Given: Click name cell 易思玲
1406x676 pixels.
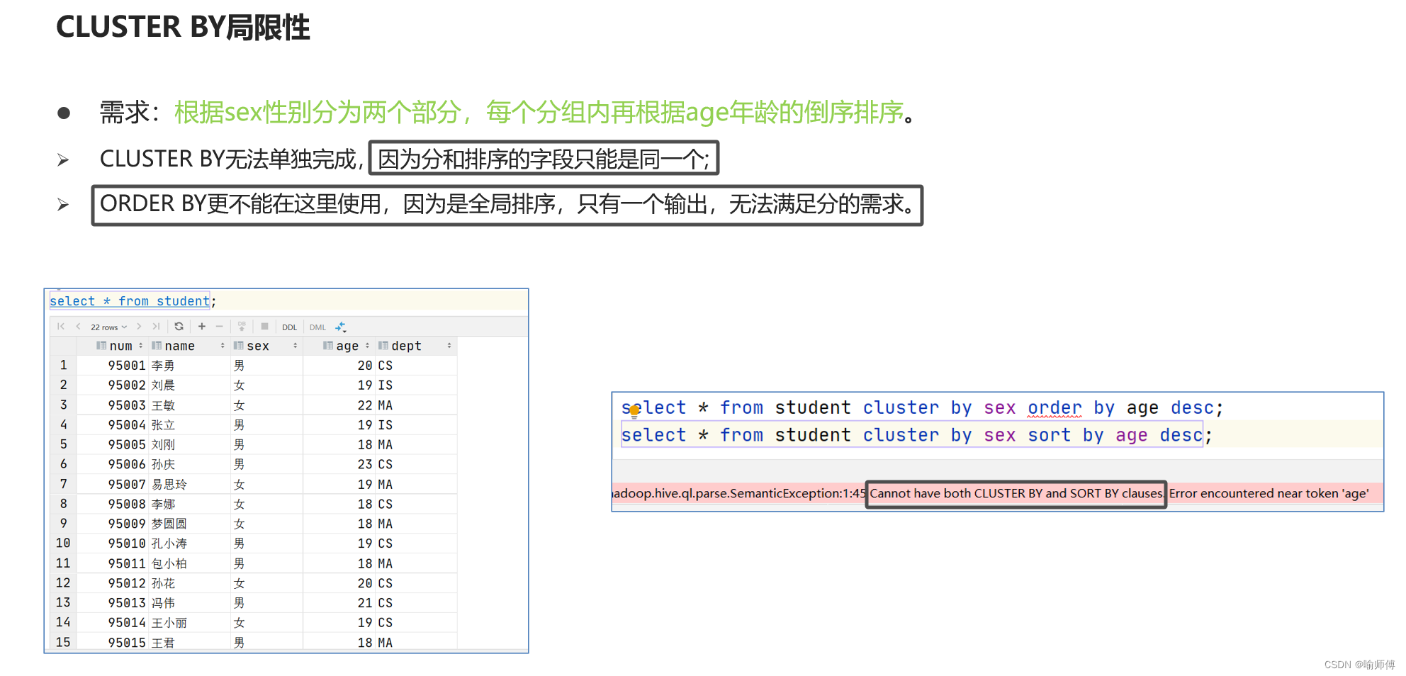Looking at the screenshot, I should click(189, 484).
